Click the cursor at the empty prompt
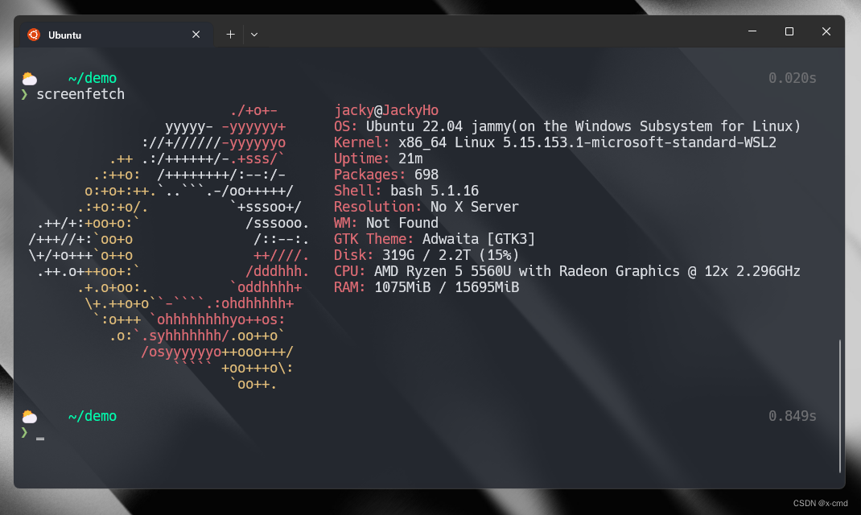 (x=40, y=439)
